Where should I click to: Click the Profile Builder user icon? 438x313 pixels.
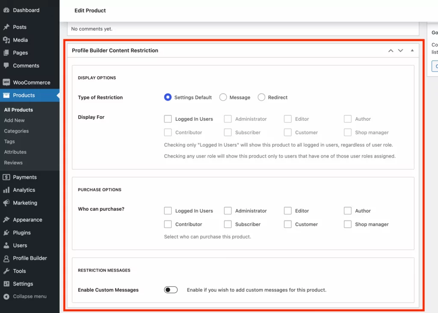coord(6,258)
